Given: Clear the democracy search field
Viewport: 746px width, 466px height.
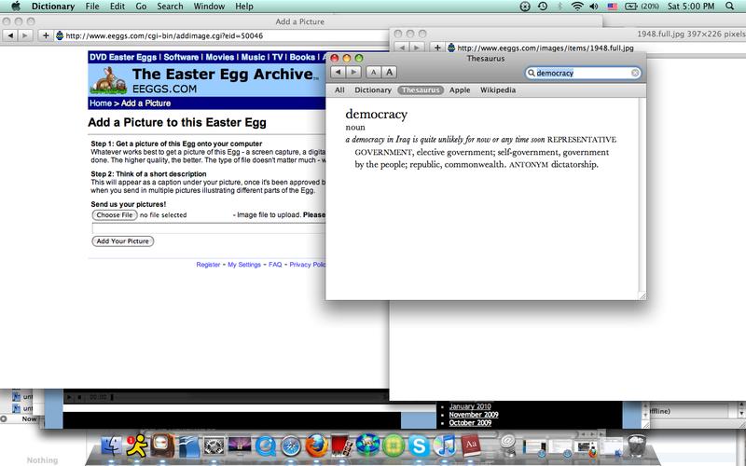Looking at the screenshot, I should pyautogui.click(x=636, y=73).
